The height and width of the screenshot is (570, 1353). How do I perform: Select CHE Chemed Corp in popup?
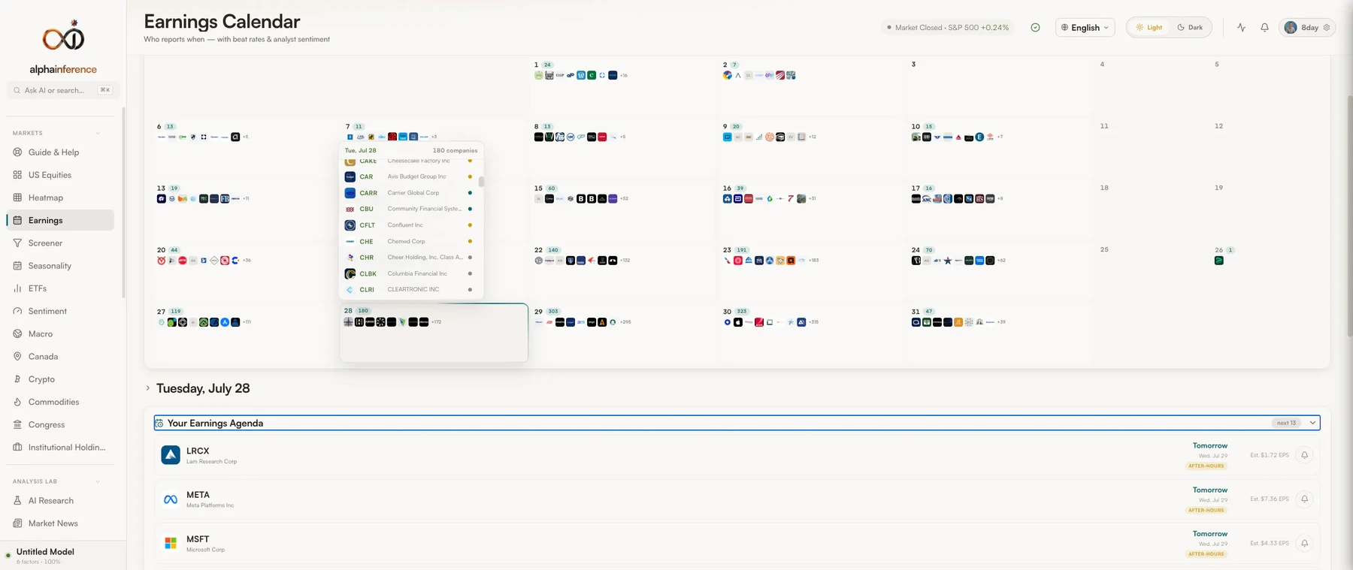409,241
